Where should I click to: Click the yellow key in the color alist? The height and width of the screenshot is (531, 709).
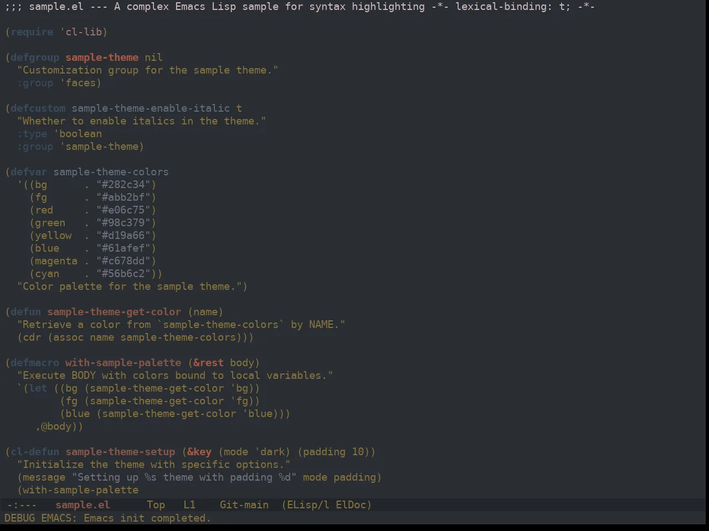tap(53, 235)
